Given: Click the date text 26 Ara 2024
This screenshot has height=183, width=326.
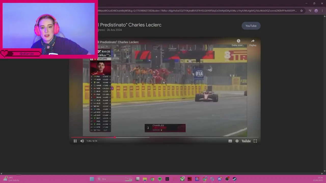Looking at the screenshot, I should click(x=114, y=30).
